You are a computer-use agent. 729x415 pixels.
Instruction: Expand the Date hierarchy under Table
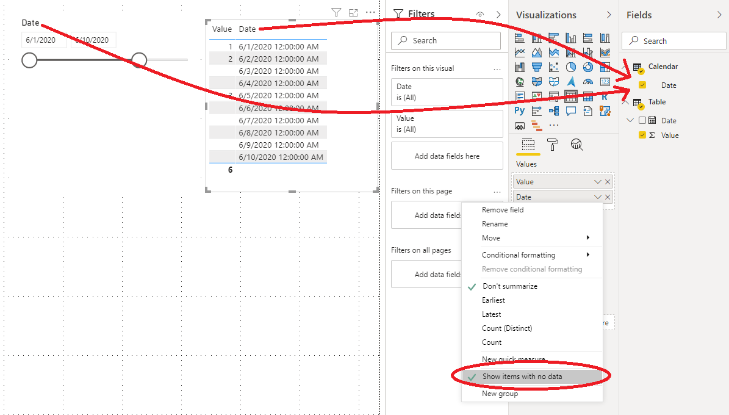(630, 120)
